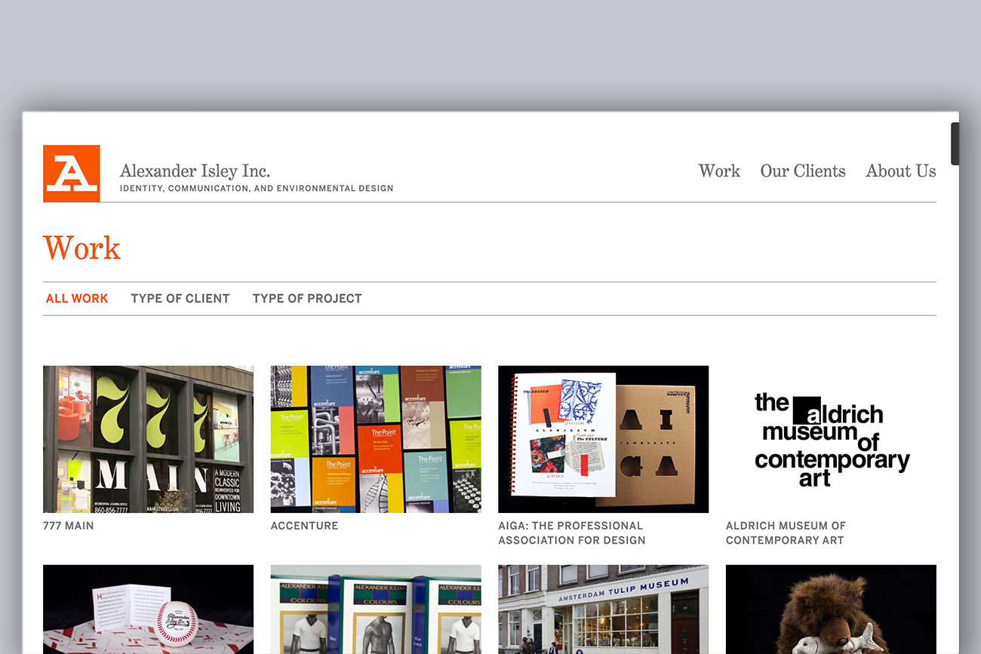Screen dimensions: 981x654
Task: Click the ACCENTURE caption link
Action: tap(304, 526)
